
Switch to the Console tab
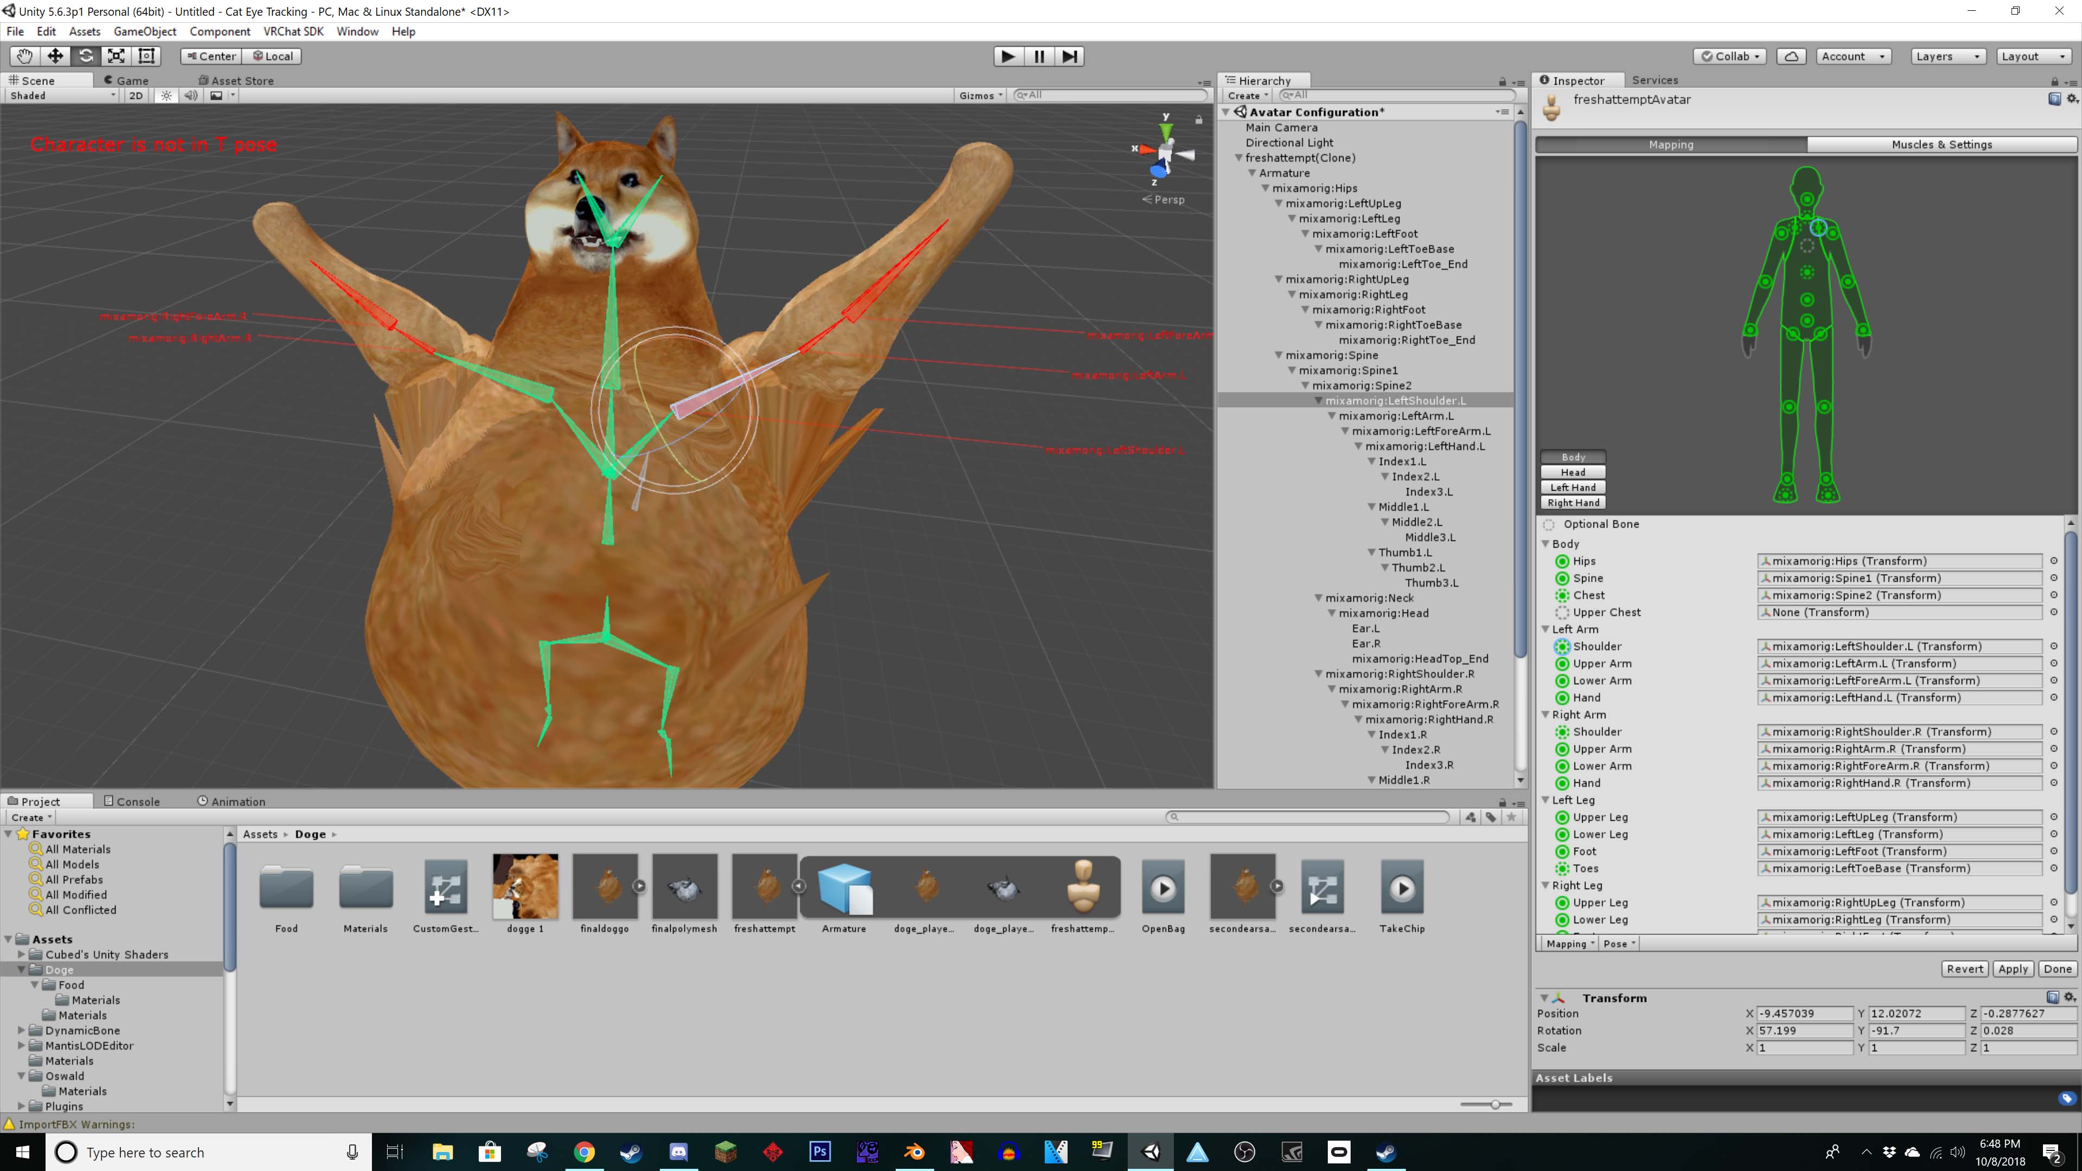pos(132,801)
